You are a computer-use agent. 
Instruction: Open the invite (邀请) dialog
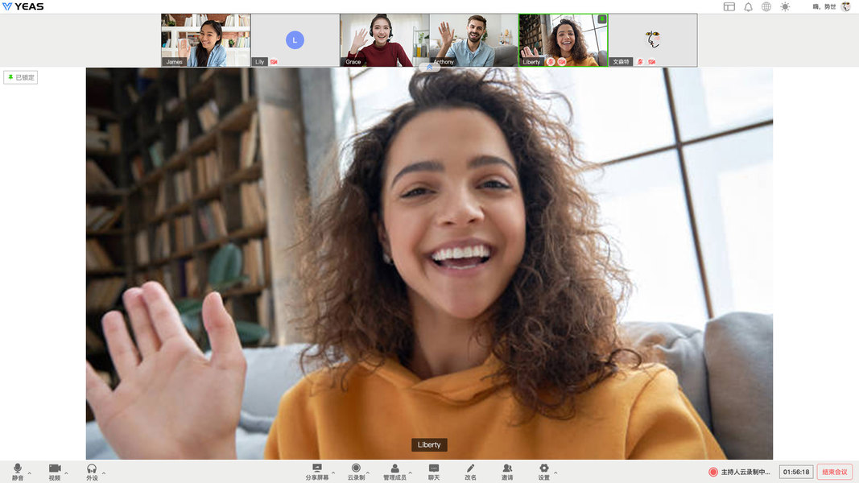(507, 472)
